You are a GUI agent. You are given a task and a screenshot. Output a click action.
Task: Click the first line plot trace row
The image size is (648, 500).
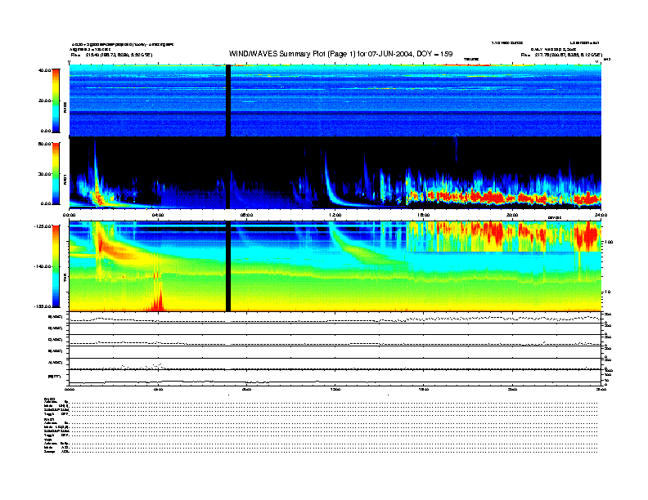pyautogui.click(x=335, y=318)
